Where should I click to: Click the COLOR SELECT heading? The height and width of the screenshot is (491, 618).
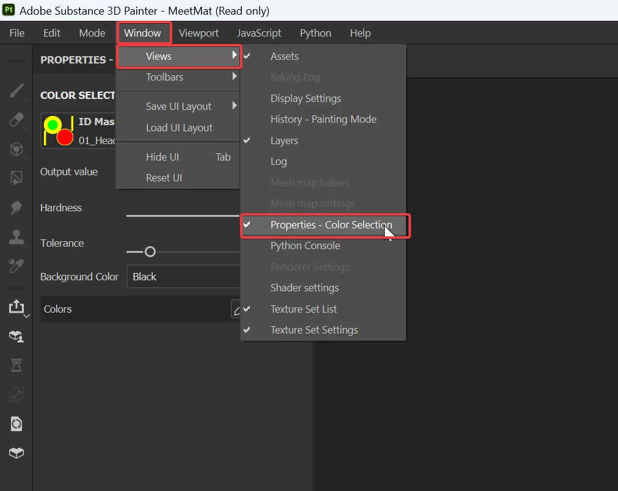pyautogui.click(x=77, y=95)
